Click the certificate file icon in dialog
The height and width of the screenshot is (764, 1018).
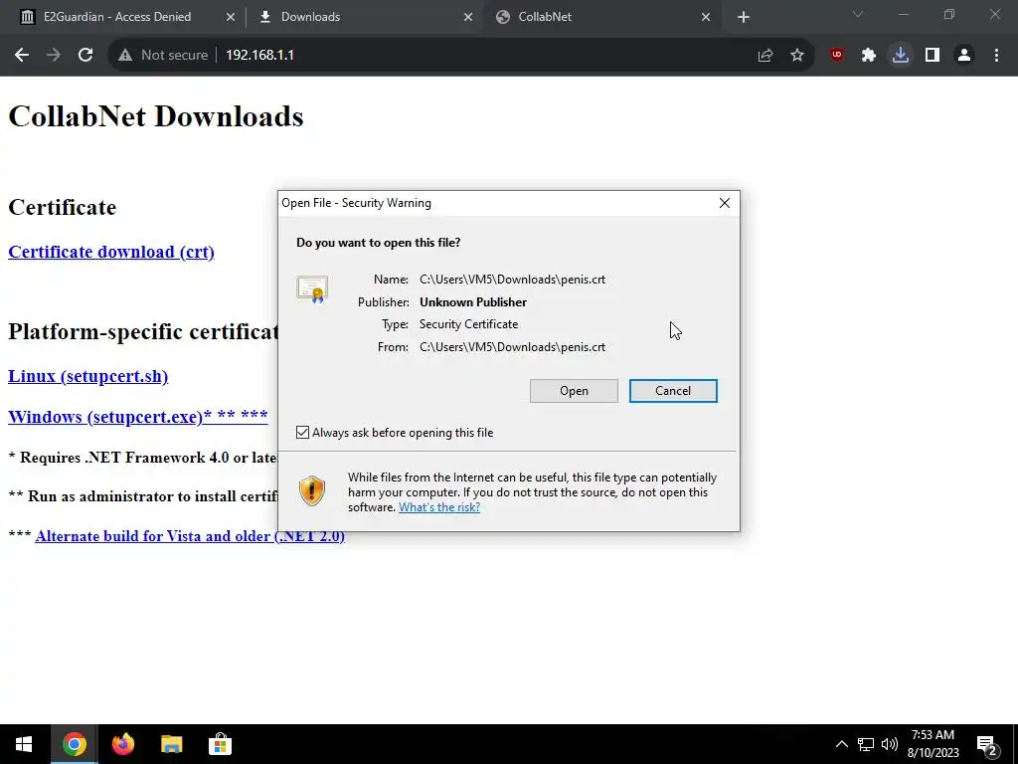(x=312, y=289)
